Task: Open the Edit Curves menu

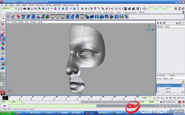Action: (40, 5)
